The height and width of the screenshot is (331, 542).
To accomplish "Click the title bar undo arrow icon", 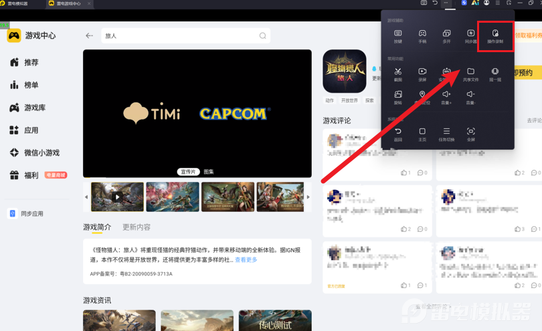I will [435, 3].
